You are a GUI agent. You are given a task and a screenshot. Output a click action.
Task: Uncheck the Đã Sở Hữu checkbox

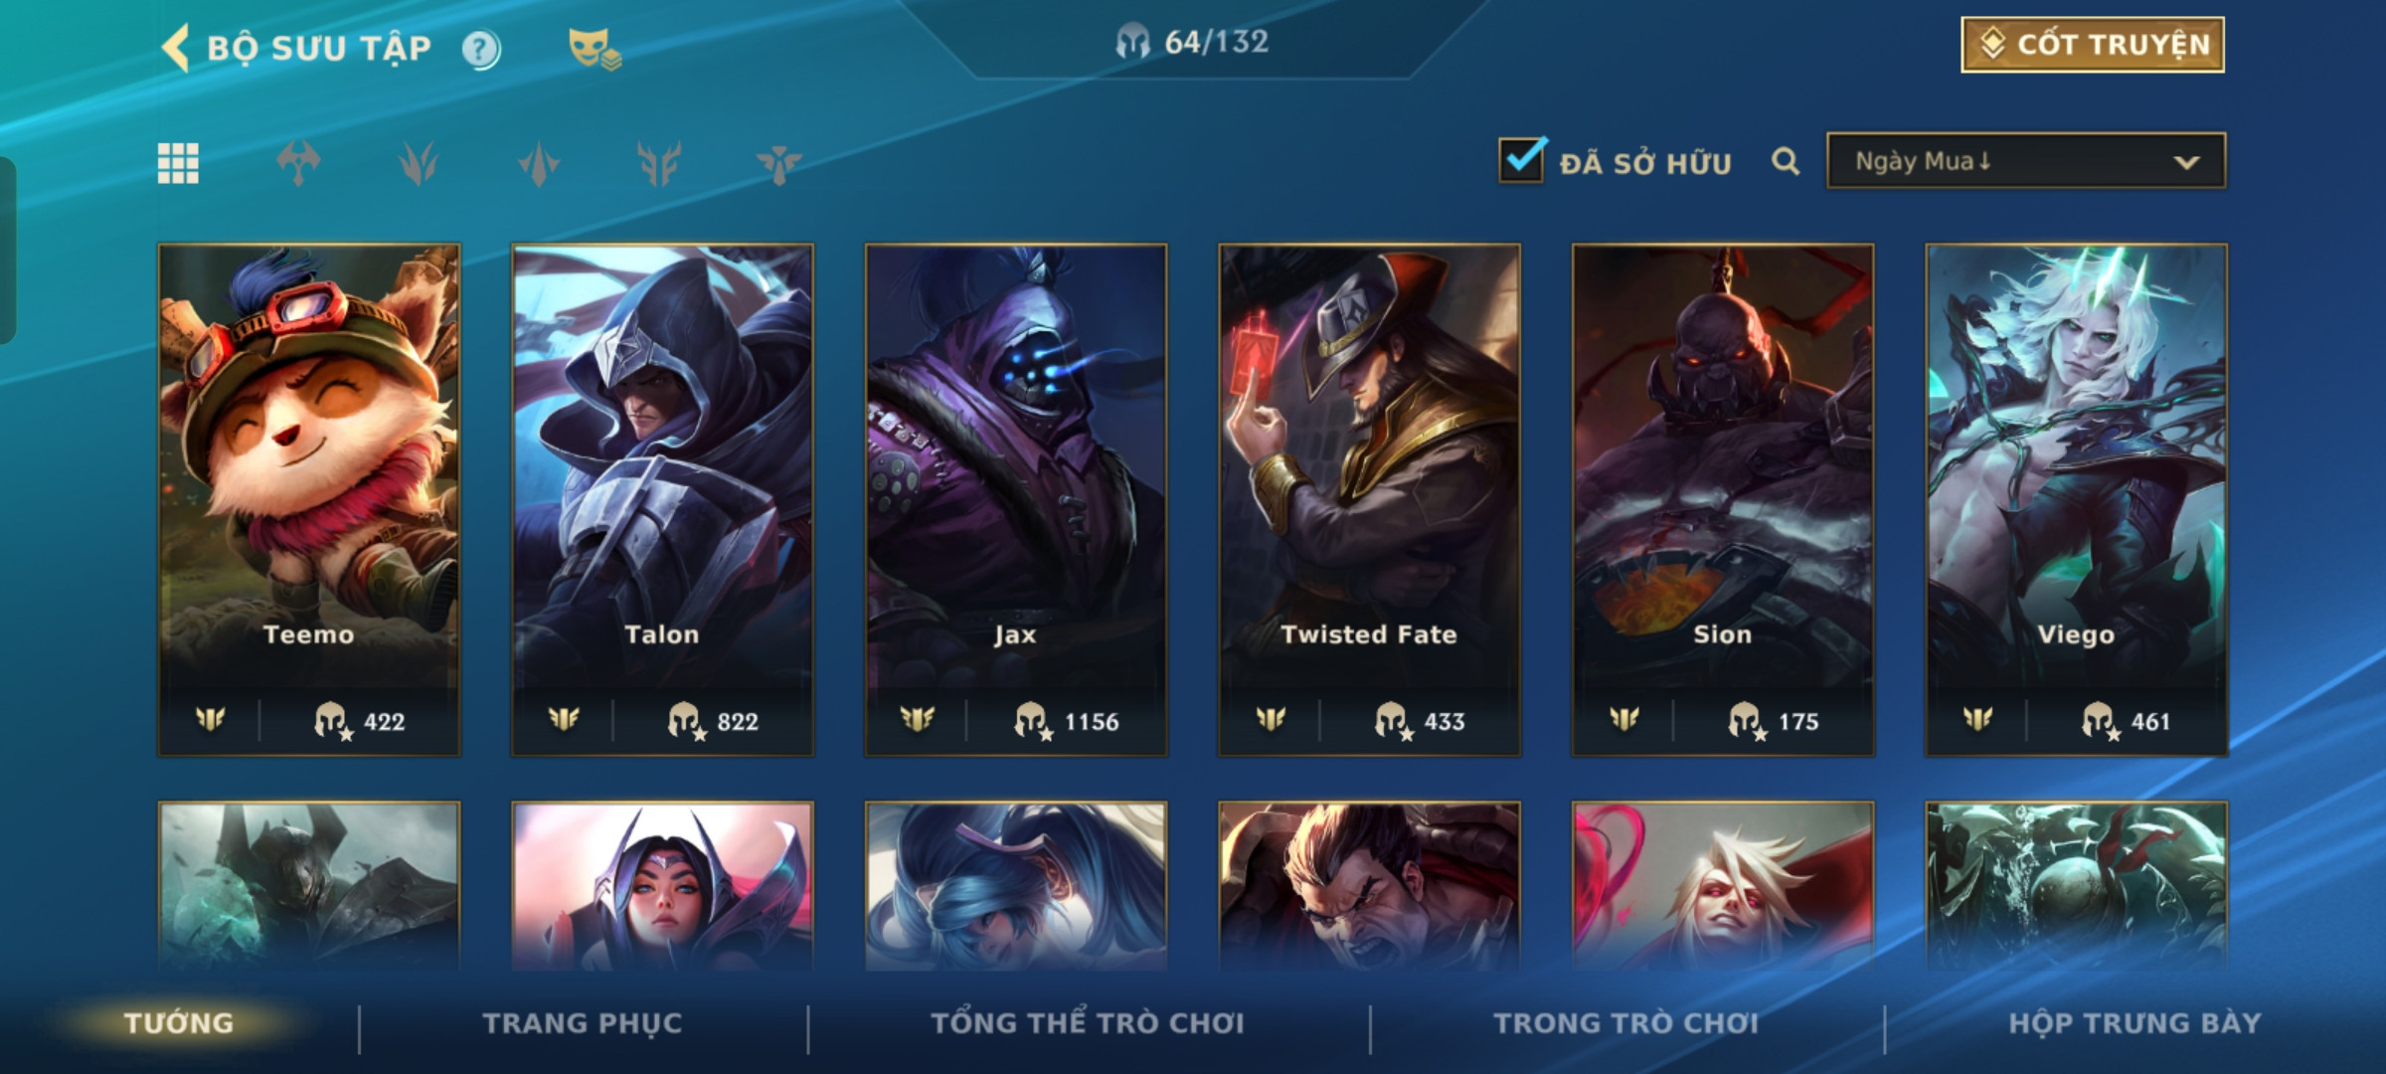click(x=1522, y=159)
